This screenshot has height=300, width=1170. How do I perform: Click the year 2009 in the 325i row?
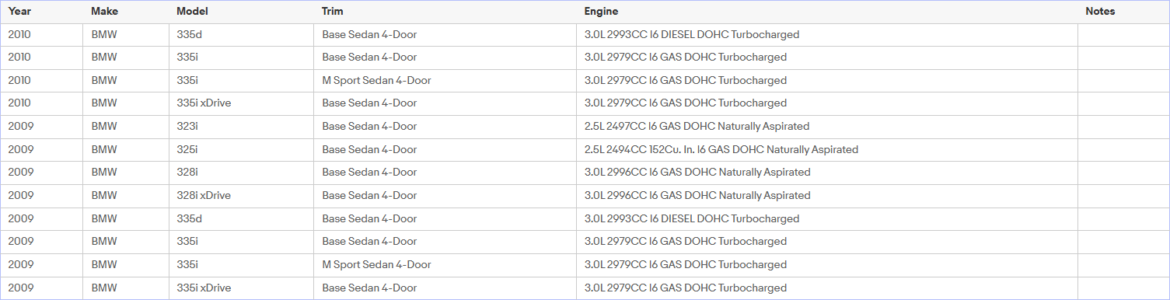point(41,149)
